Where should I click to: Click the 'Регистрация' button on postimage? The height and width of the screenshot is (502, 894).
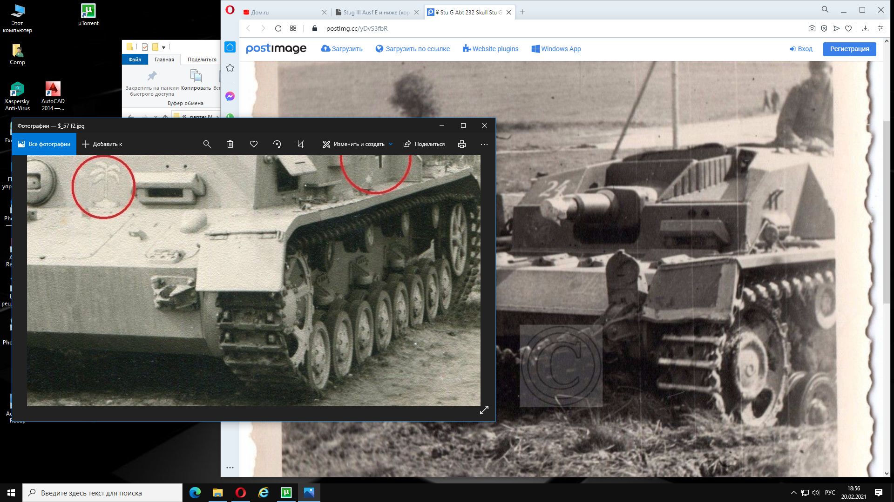click(849, 49)
